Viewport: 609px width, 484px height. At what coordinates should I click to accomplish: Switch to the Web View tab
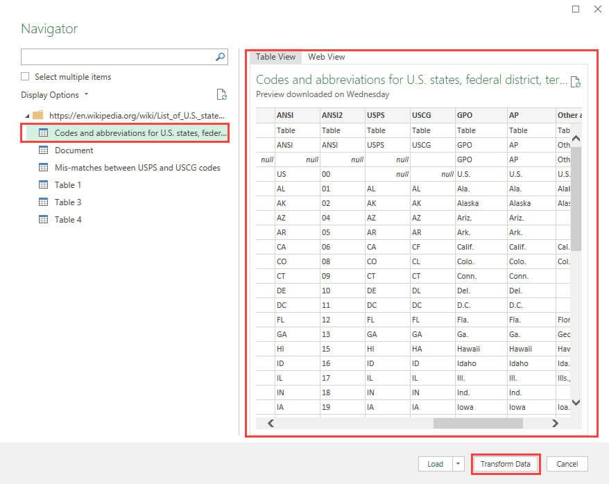tap(325, 57)
